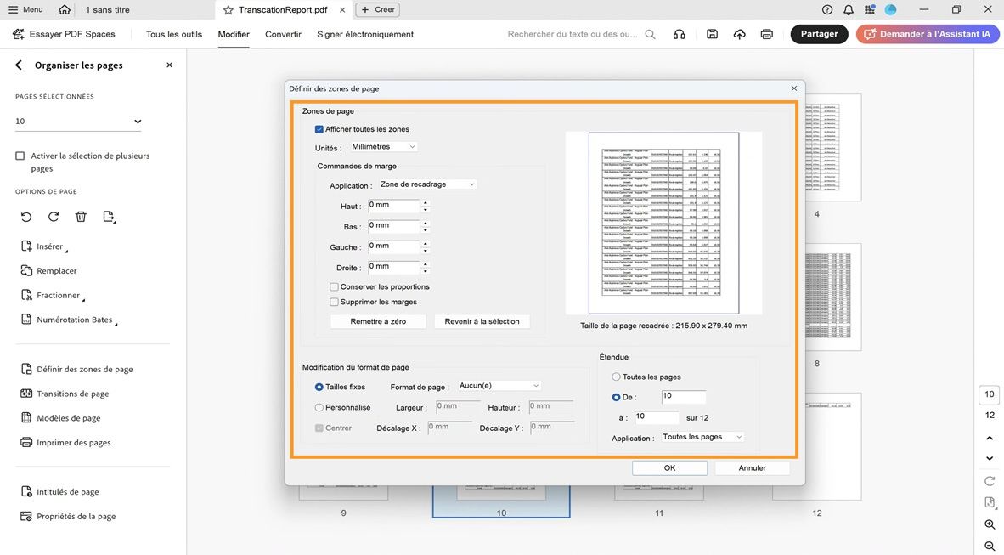Enable Supprimer les marges checkbox
This screenshot has height=555, width=1004.
[334, 302]
